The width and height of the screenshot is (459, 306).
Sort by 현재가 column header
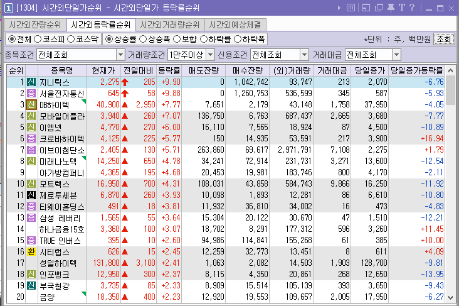[103, 71]
